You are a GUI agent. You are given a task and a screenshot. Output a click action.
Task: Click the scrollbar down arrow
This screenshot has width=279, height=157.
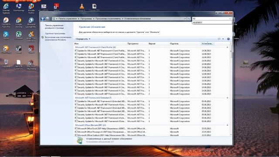pyautogui.click(x=231, y=135)
